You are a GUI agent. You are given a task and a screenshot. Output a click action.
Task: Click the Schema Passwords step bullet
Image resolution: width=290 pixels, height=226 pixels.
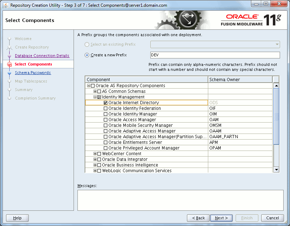pyautogui.click(x=10, y=73)
